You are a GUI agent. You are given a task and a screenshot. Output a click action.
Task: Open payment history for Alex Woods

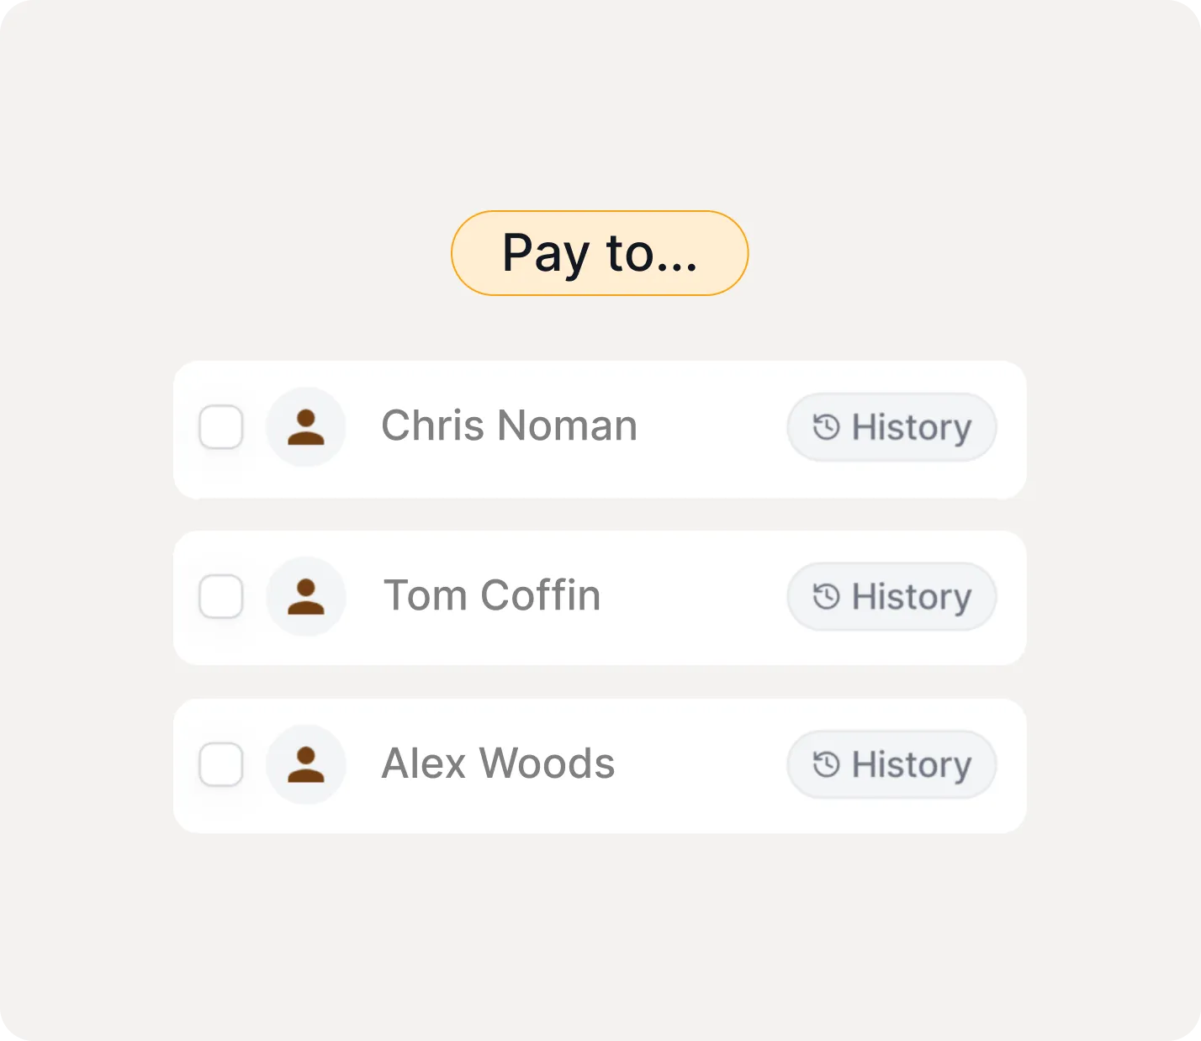[891, 764]
